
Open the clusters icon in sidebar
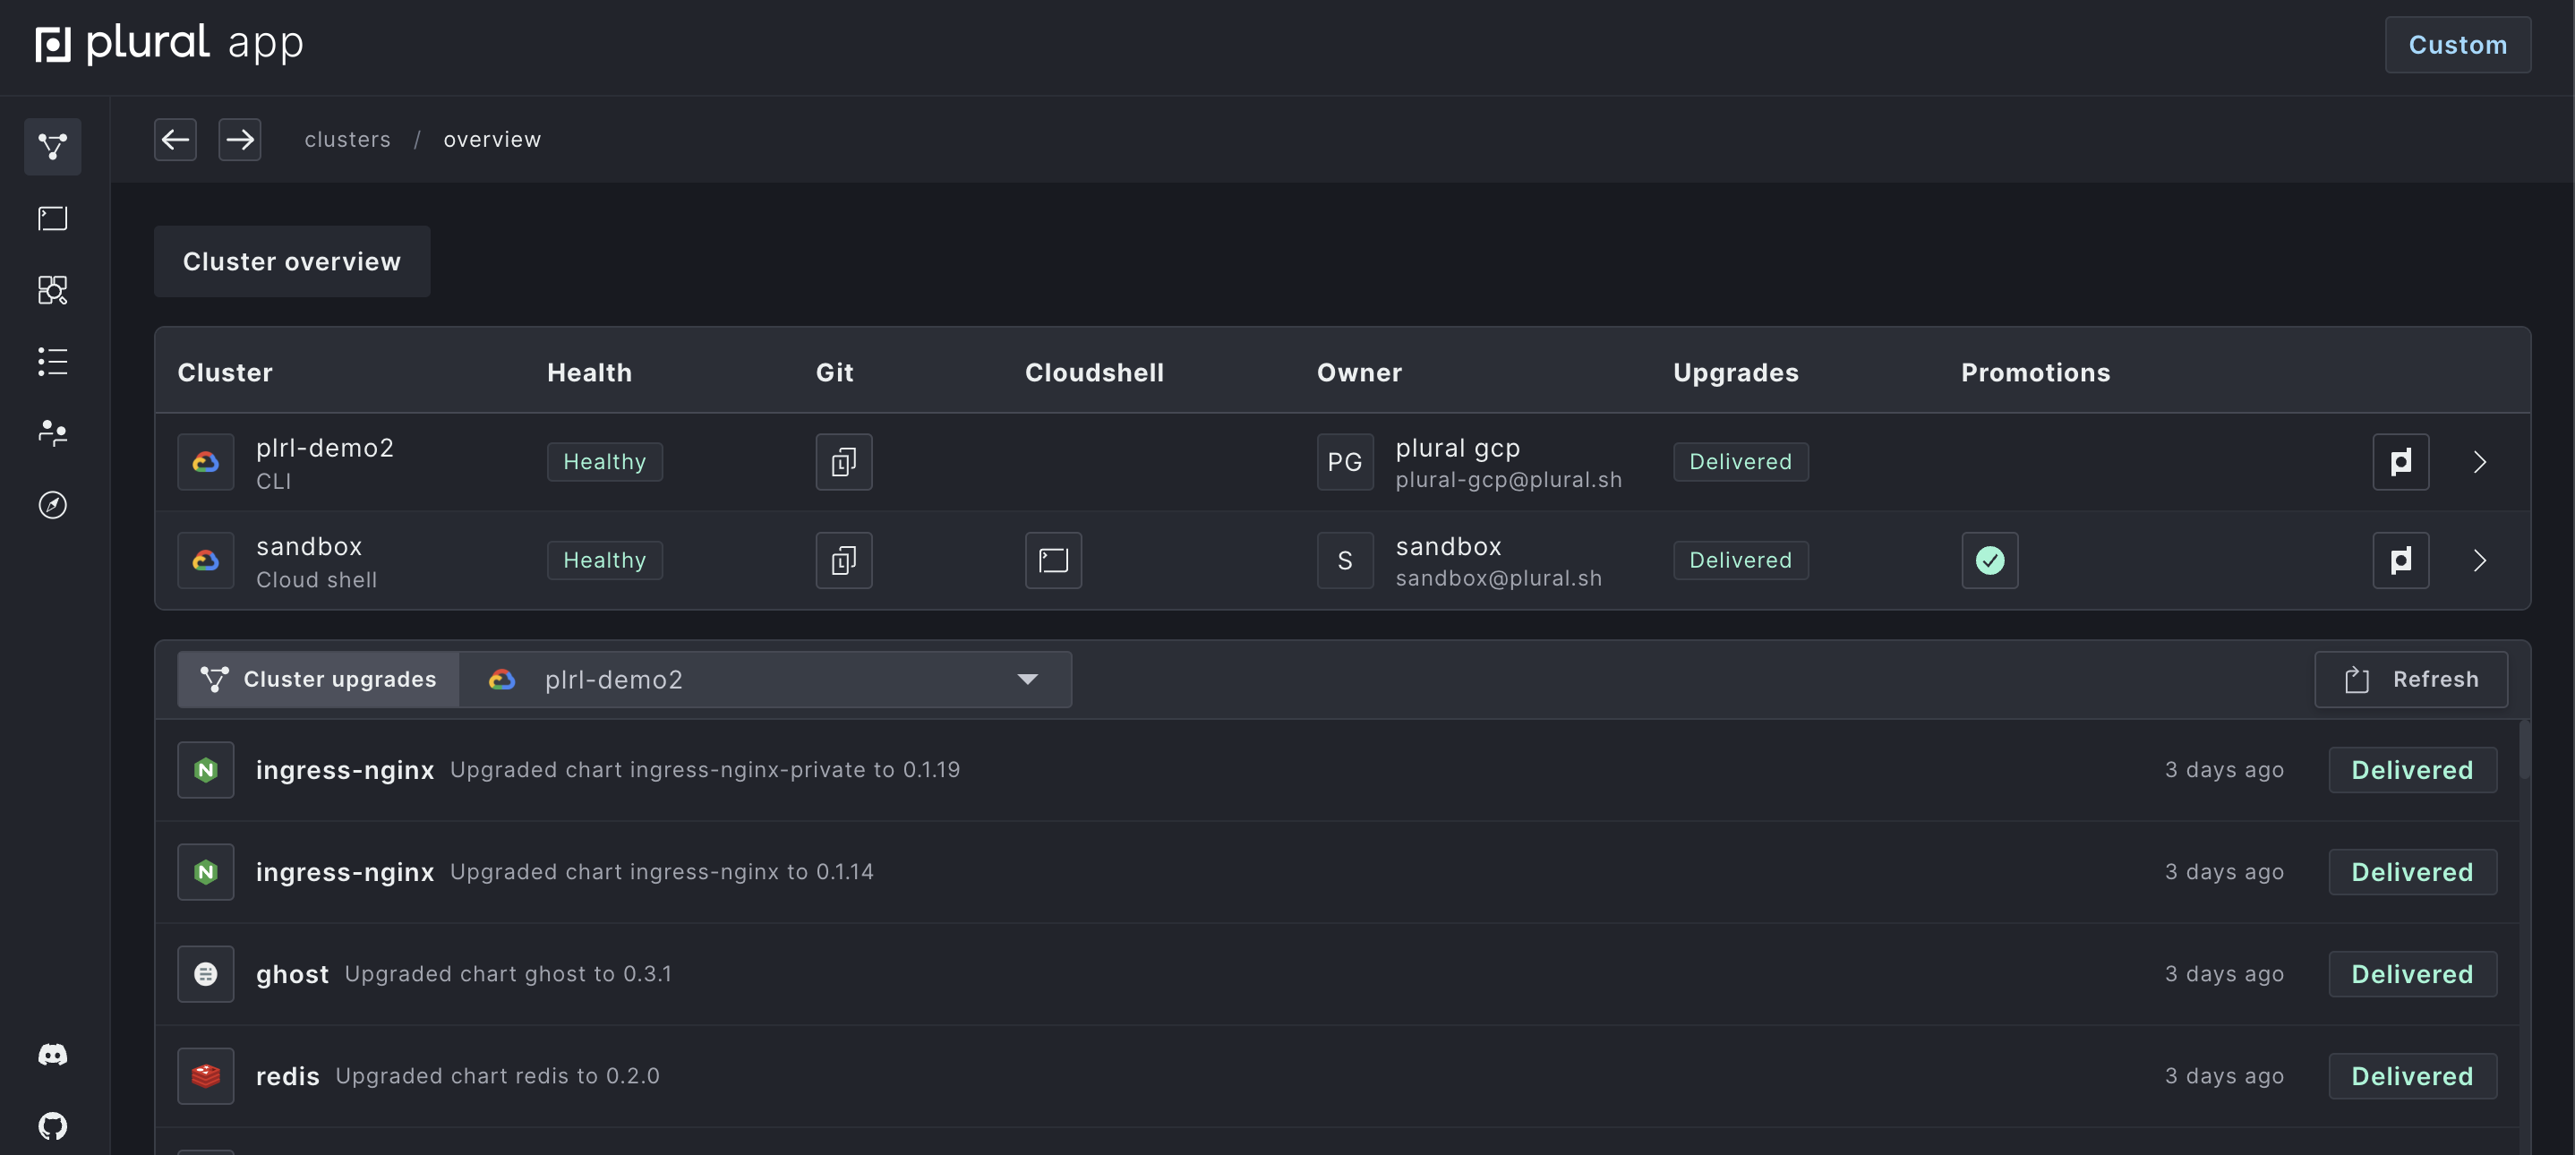click(x=52, y=147)
